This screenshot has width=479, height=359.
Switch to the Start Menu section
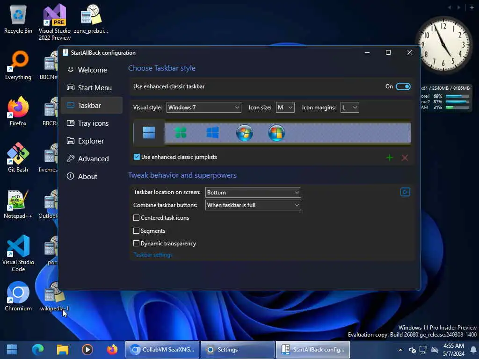[92, 87]
